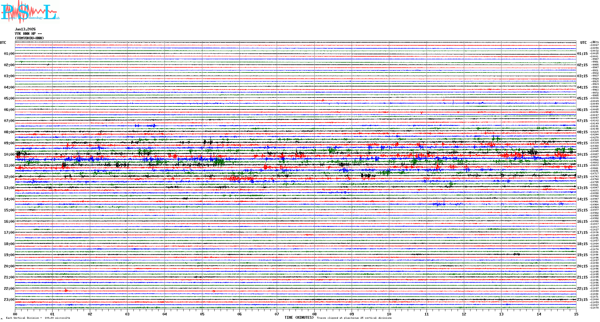Screen dimensions: 600x322
Task: Select the 23:00 hour label on left
Action: click(9, 300)
